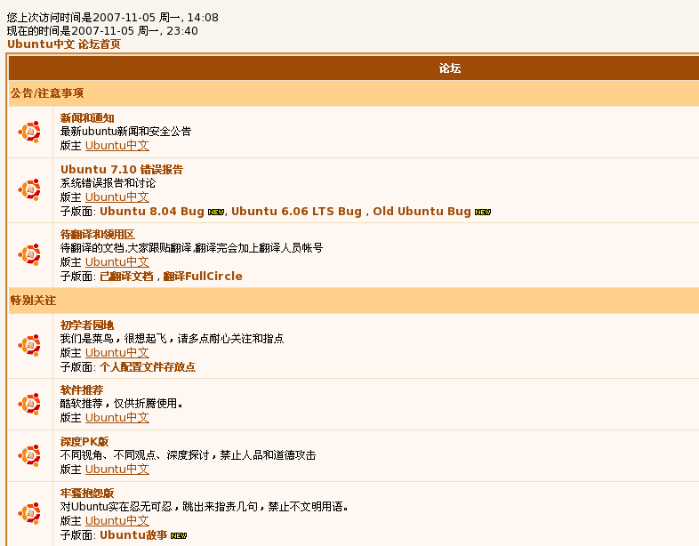Click the Ubuntu icon beside Ubuntu 7.10 错误报告

pos(29,190)
